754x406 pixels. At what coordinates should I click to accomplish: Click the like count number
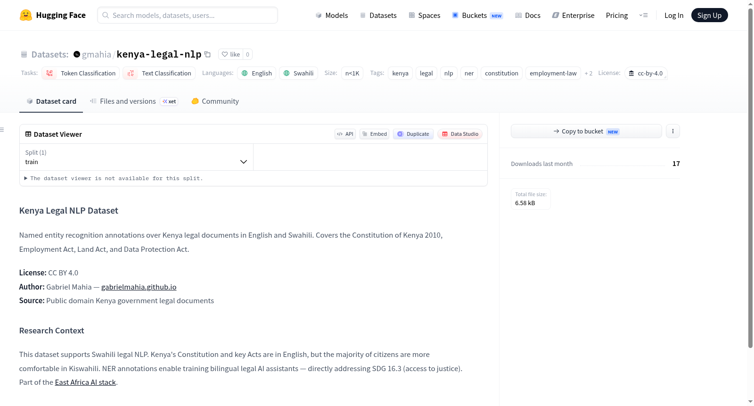(x=247, y=54)
